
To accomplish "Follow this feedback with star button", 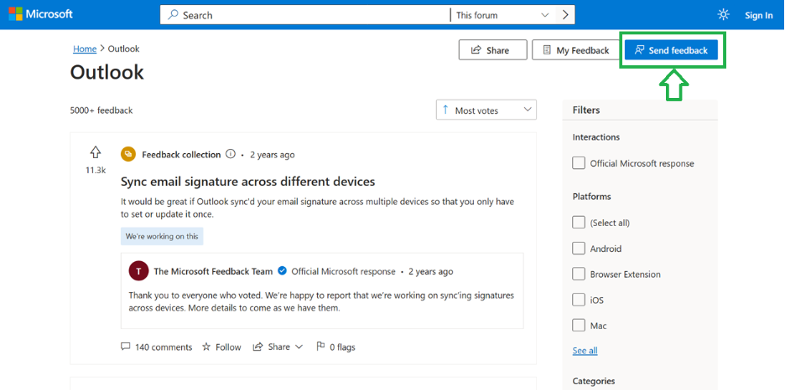I will click(x=221, y=347).
